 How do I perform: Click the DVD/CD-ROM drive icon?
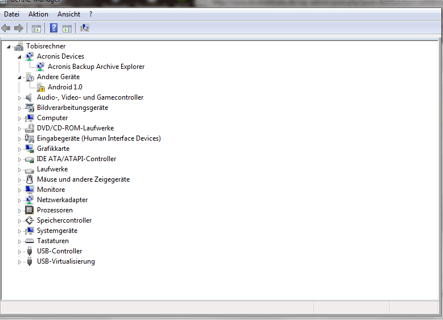coord(30,128)
